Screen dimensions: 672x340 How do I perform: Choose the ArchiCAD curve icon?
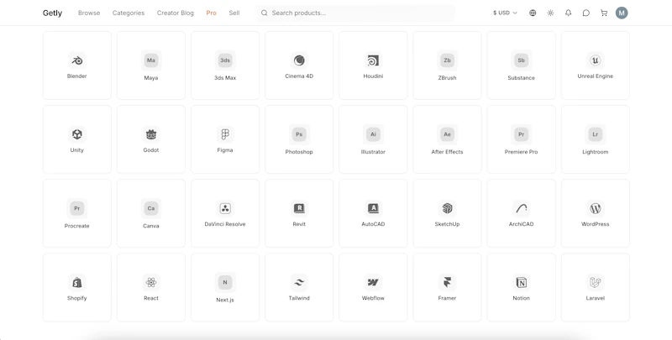point(521,208)
